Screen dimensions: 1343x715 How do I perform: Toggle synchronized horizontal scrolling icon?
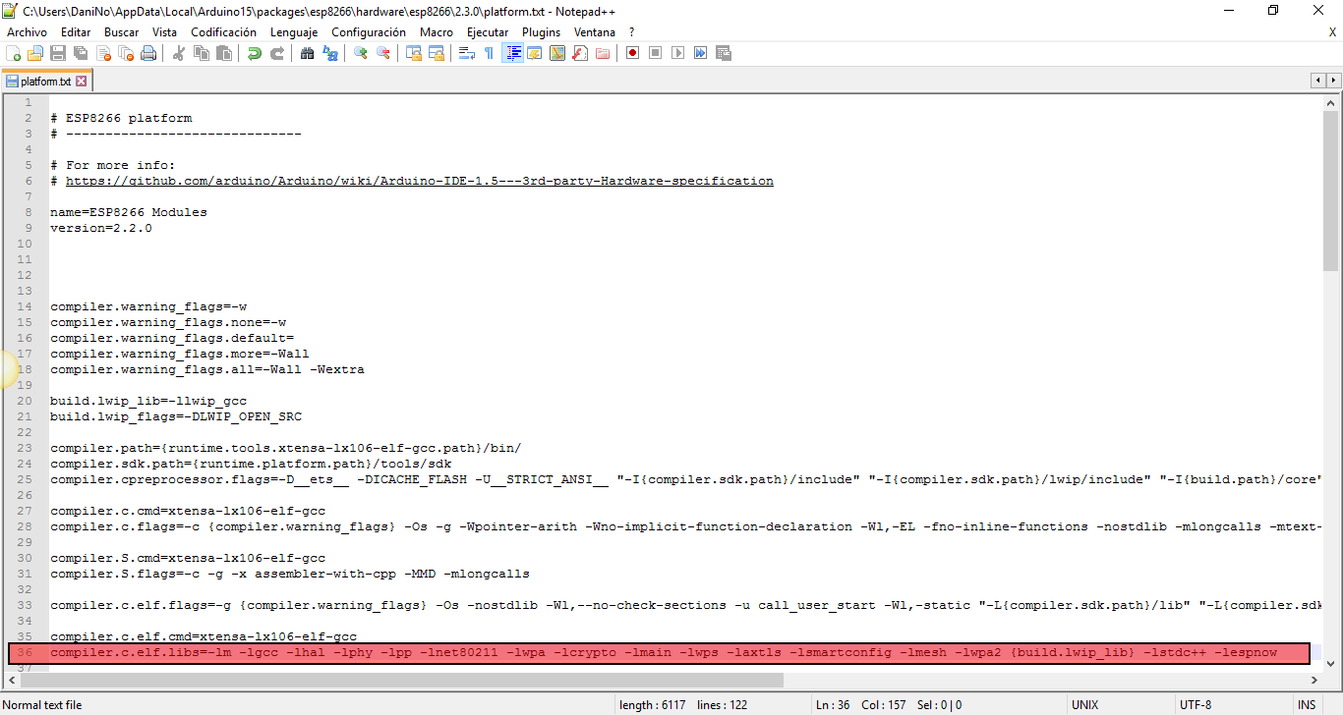tap(437, 53)
